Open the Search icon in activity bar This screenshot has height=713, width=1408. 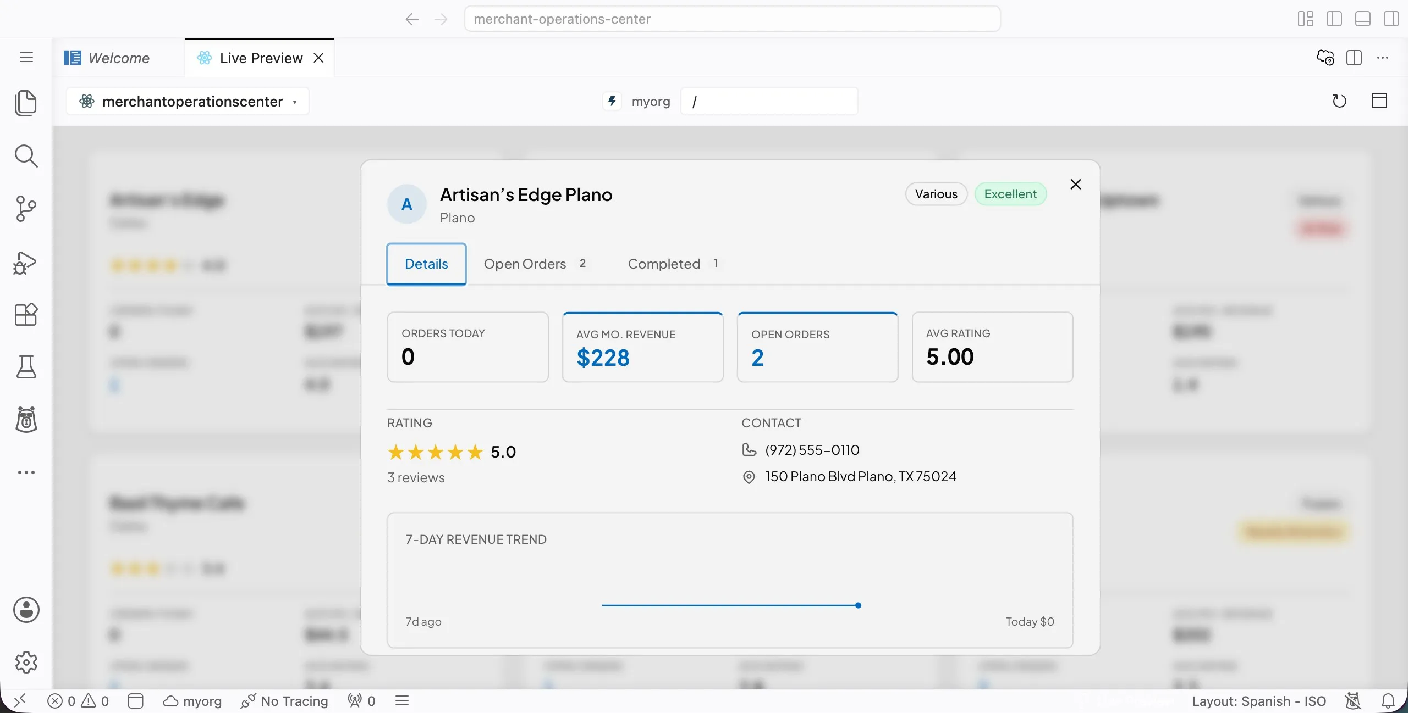click(26, 156)
